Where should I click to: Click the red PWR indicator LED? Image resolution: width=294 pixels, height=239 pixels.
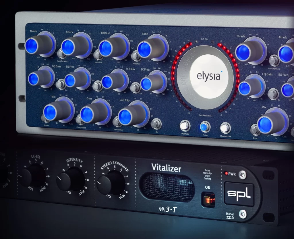(226, 173)
